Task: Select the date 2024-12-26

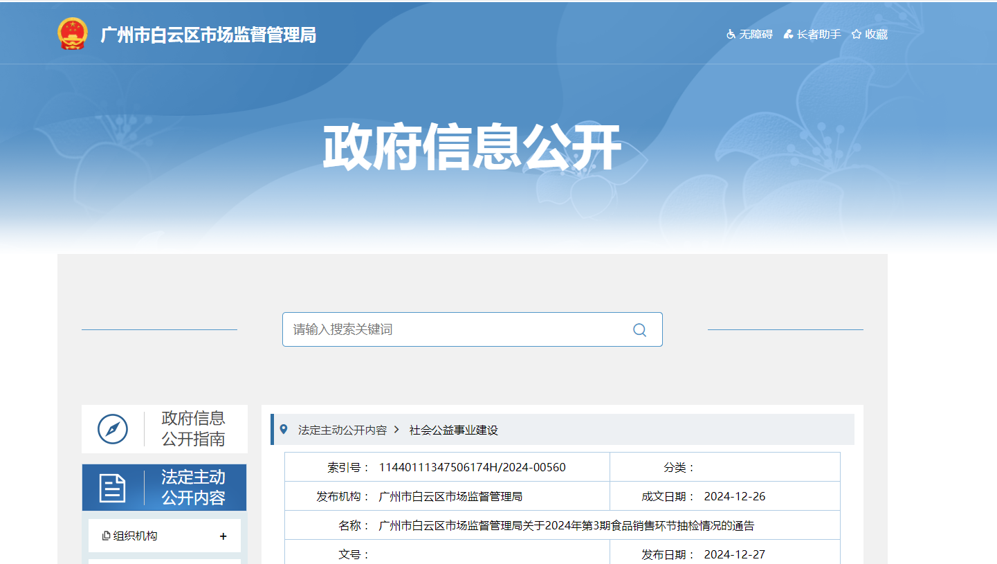Action: point(735,496)
